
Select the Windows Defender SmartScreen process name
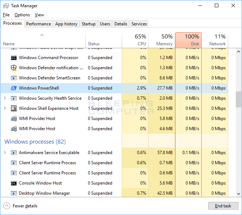click(49, 78)
